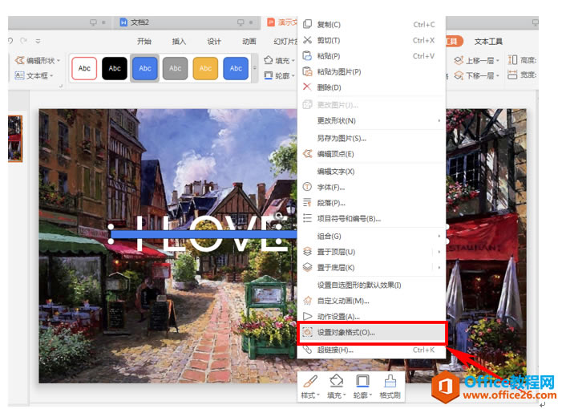Click the Style brush icon in mini toolbar
562x409 pixels.
310,381
